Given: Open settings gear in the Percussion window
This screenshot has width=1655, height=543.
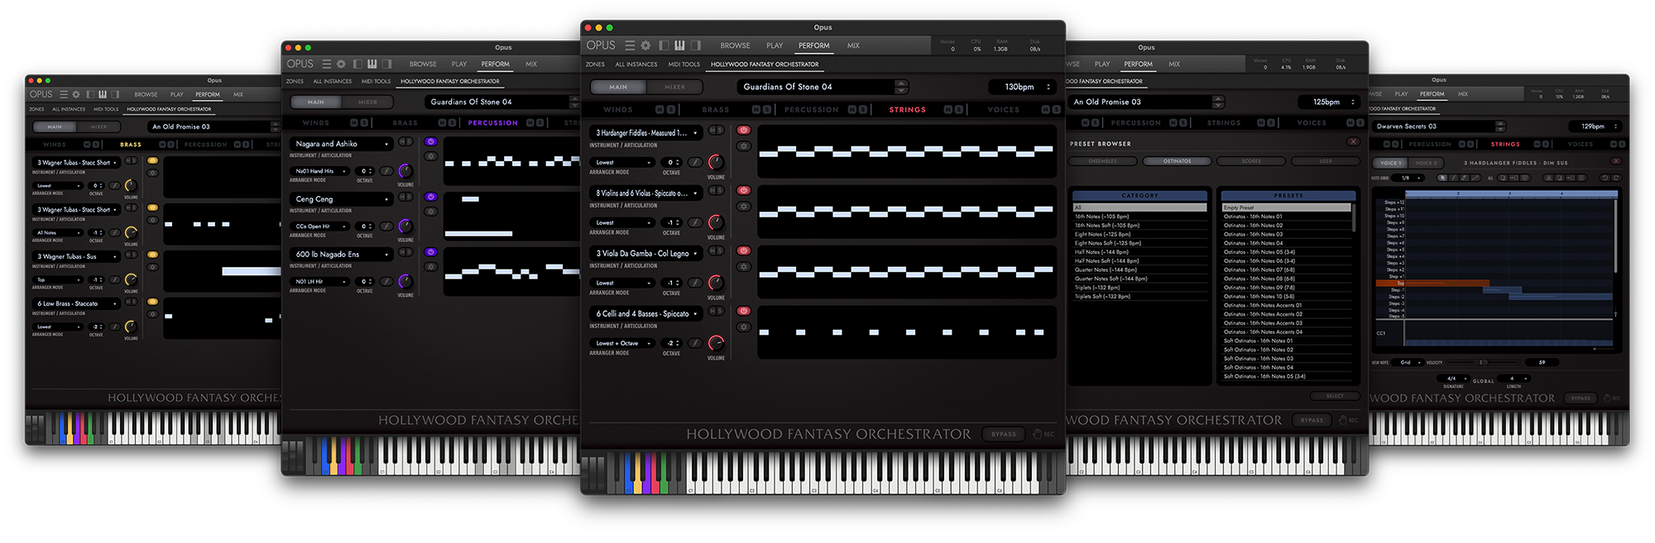Looking at the screenshot, I should (x=341, y=64).
